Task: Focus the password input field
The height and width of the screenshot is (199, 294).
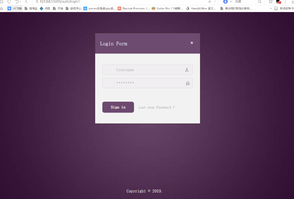Action: pos(147,83)
